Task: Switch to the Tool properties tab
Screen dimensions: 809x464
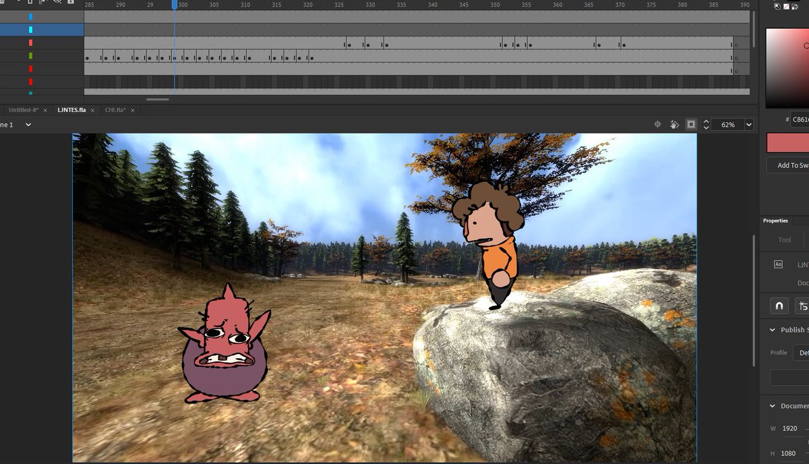Action: (x=785, y=239)
